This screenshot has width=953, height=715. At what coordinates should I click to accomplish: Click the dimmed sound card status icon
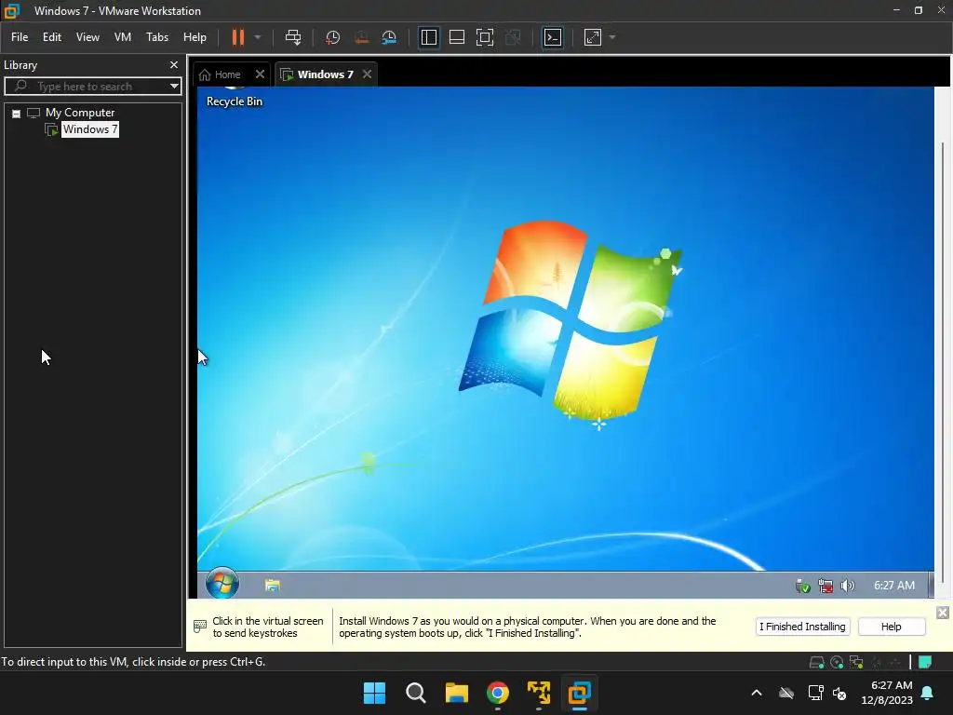click(895, 662)
